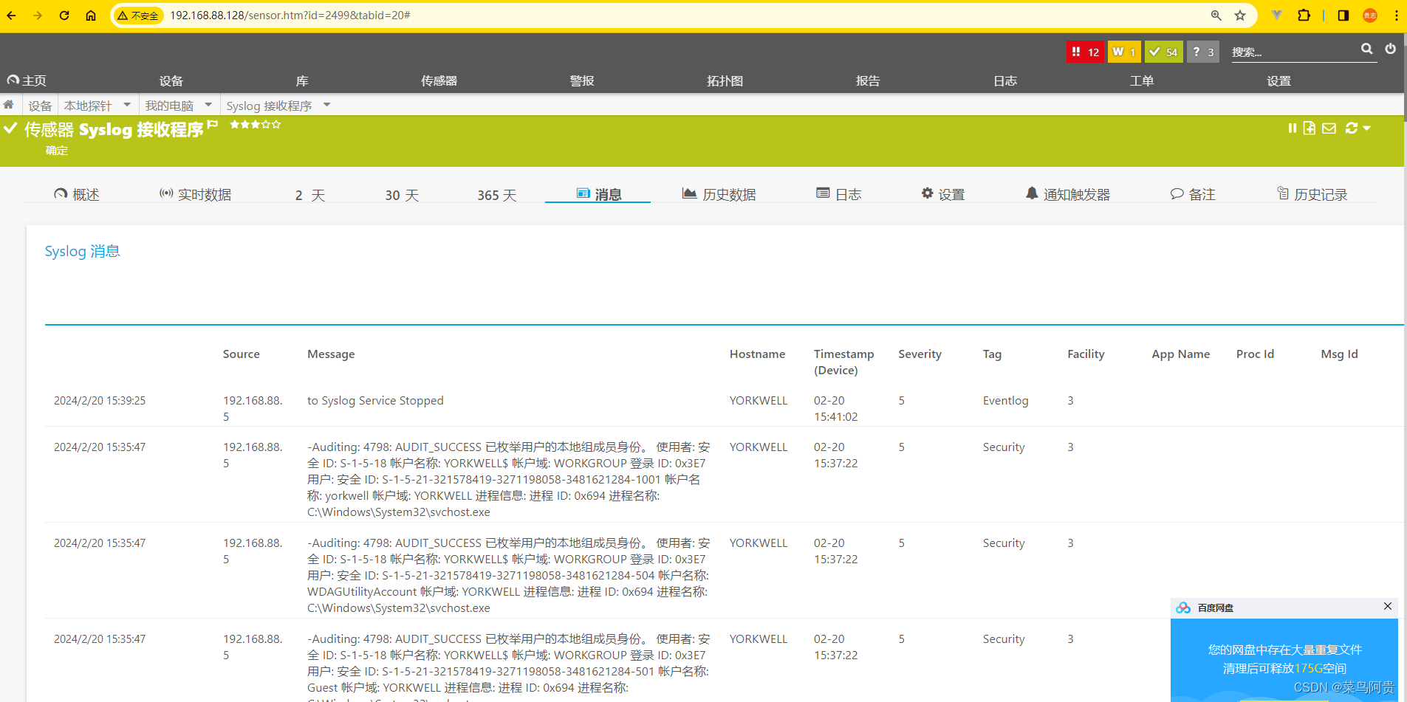Image resolution: width=1407 pixels, height=702 pixels.
Task: Bookmark this page with the star icon
Action: coord(1240,16)
